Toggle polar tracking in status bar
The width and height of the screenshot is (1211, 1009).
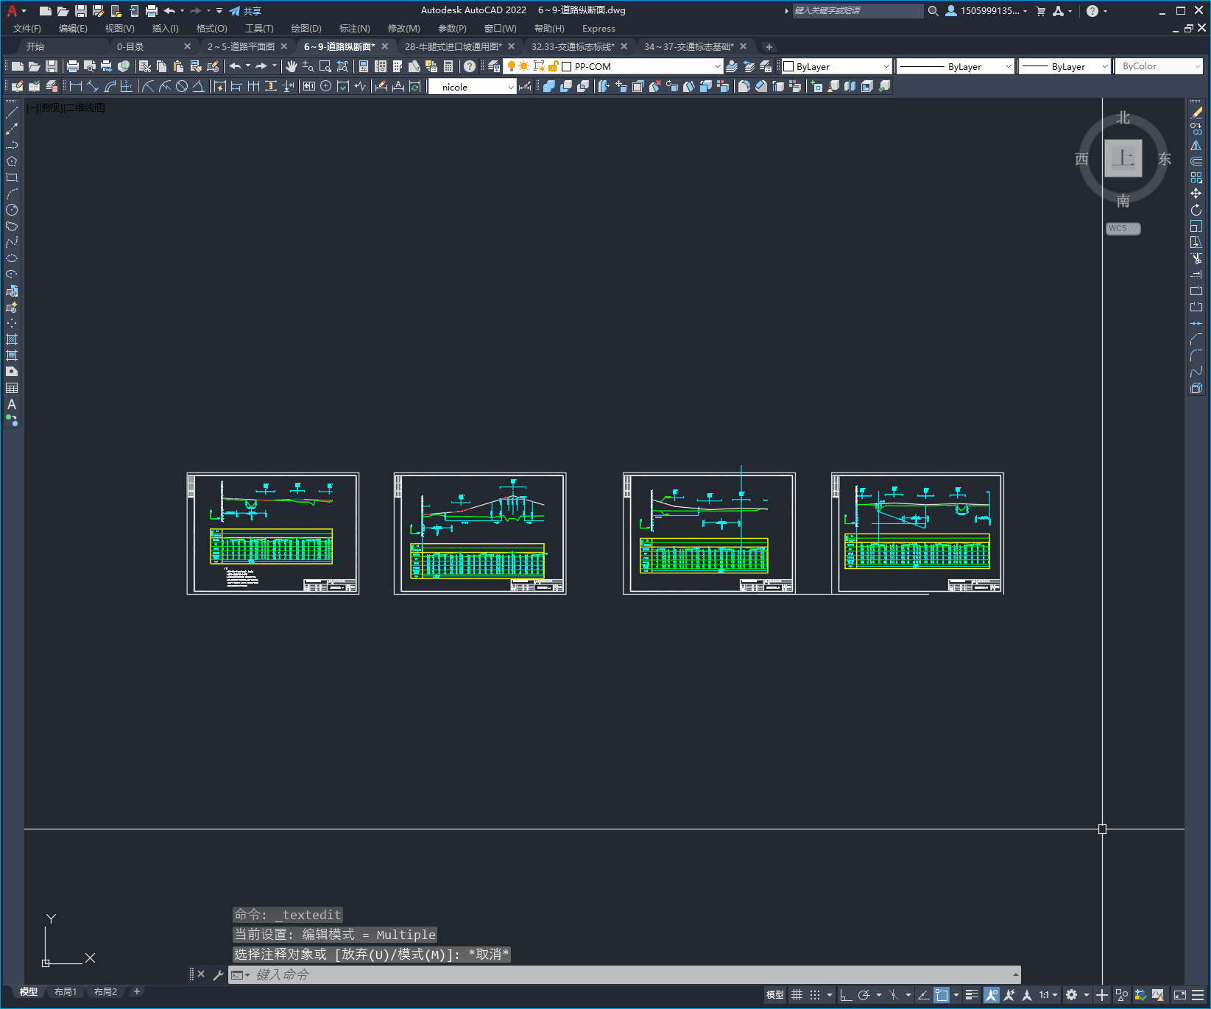coord(864,995)
